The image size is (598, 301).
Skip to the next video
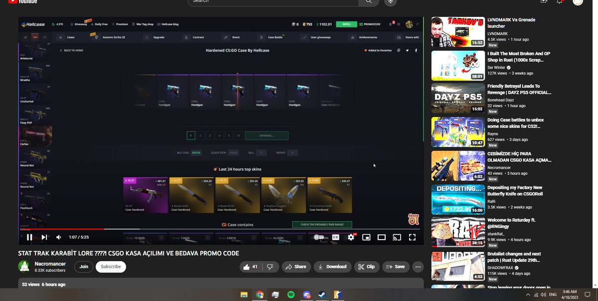(x=44, y=237)
